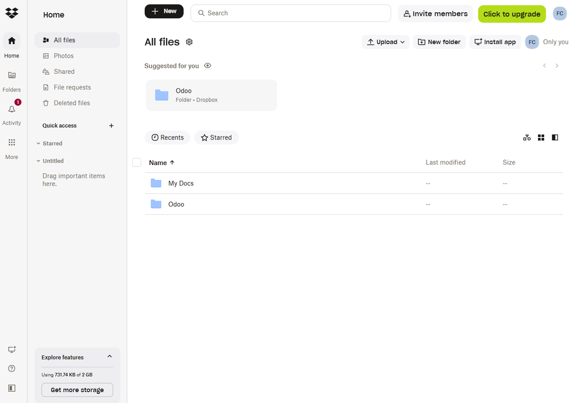Open the New menu button
This screenshot has height=403, width=580.
point(164,11)
